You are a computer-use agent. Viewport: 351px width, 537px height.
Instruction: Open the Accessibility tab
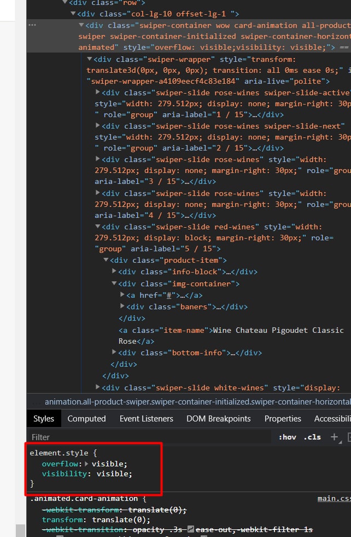pyautogui.click(x=332, y=419)
